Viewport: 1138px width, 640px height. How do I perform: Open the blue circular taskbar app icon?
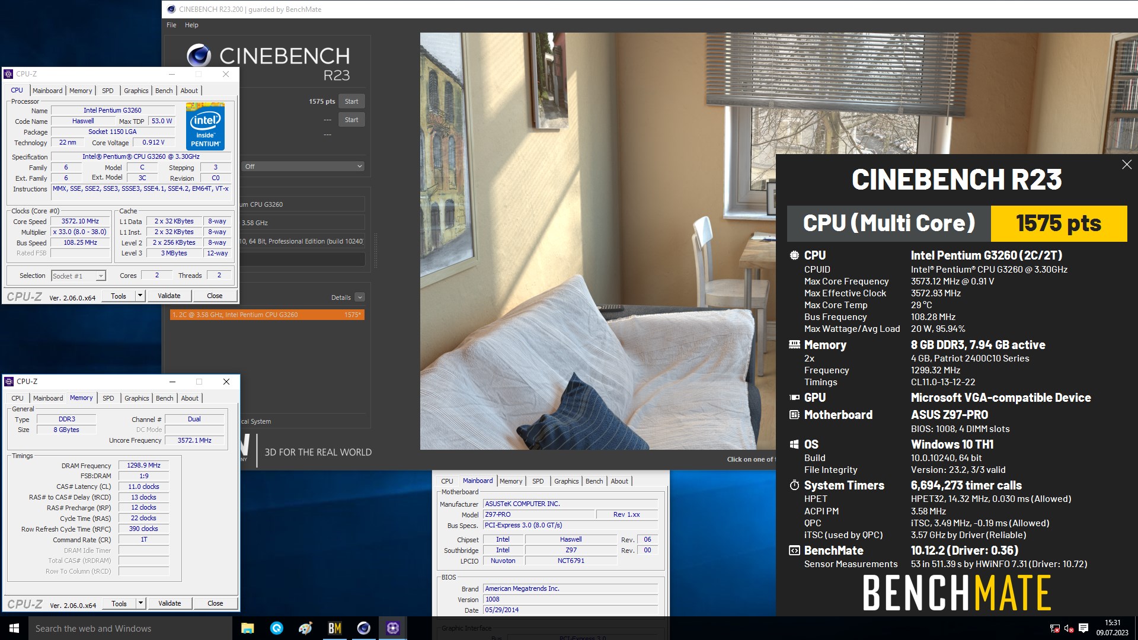click(x=277, y=628)
